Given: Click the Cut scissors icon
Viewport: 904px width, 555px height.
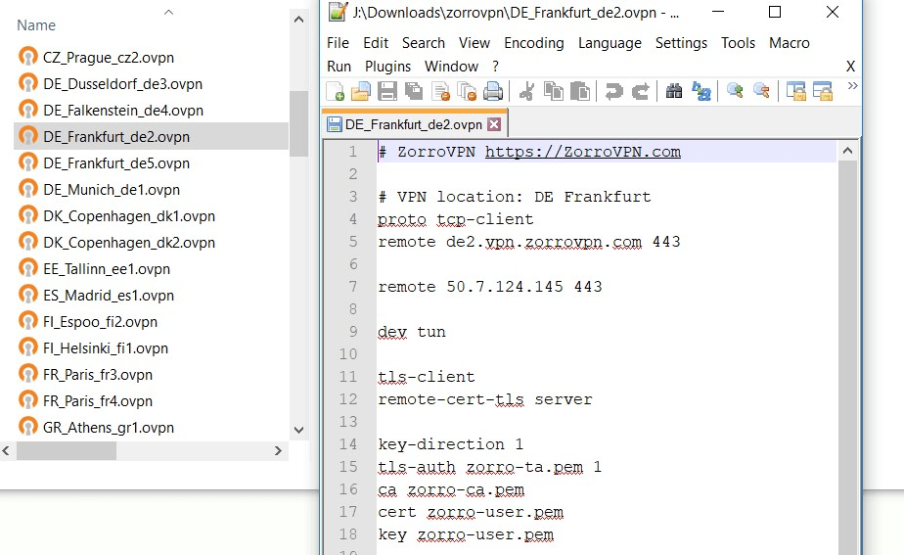Looking at the screenshot, I should coord(526,91).
